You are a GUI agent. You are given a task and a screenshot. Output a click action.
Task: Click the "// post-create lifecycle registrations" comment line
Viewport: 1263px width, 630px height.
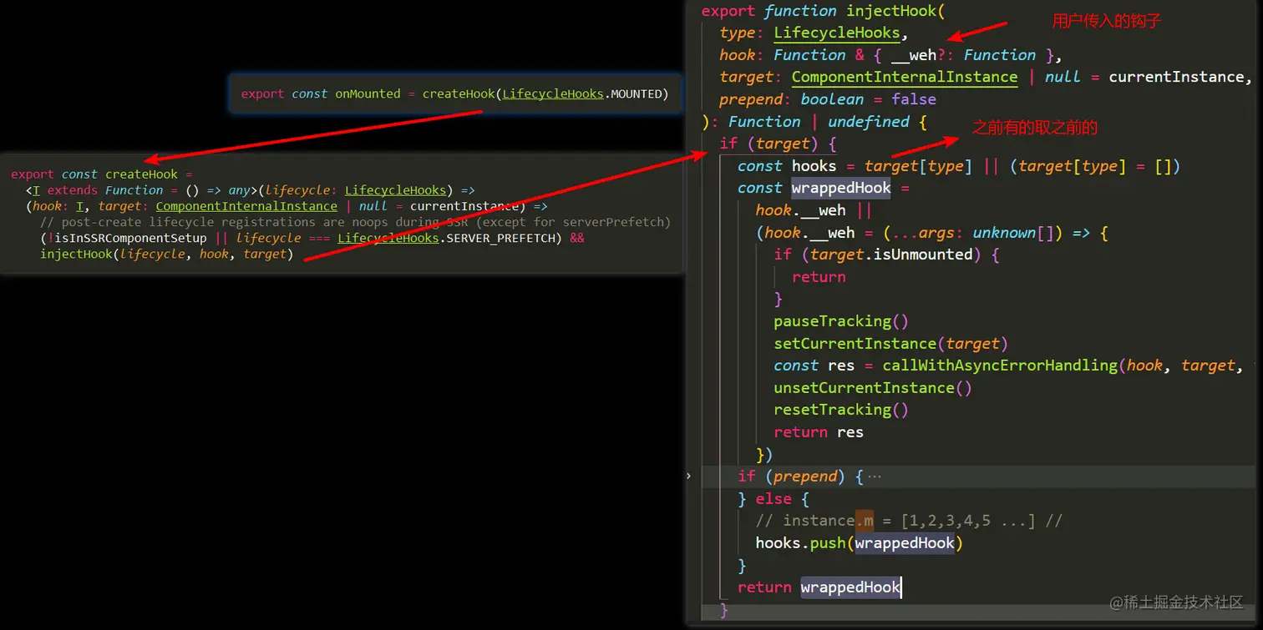pos(355,222)
